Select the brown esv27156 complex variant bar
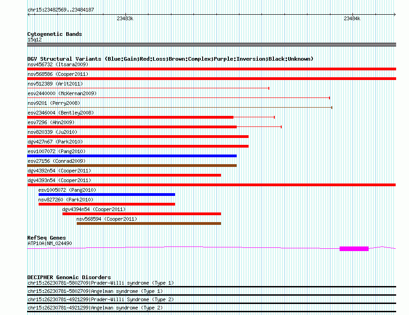Image resolution: width=409 pixels, height=315 pixels. click(x=132, y=166)
